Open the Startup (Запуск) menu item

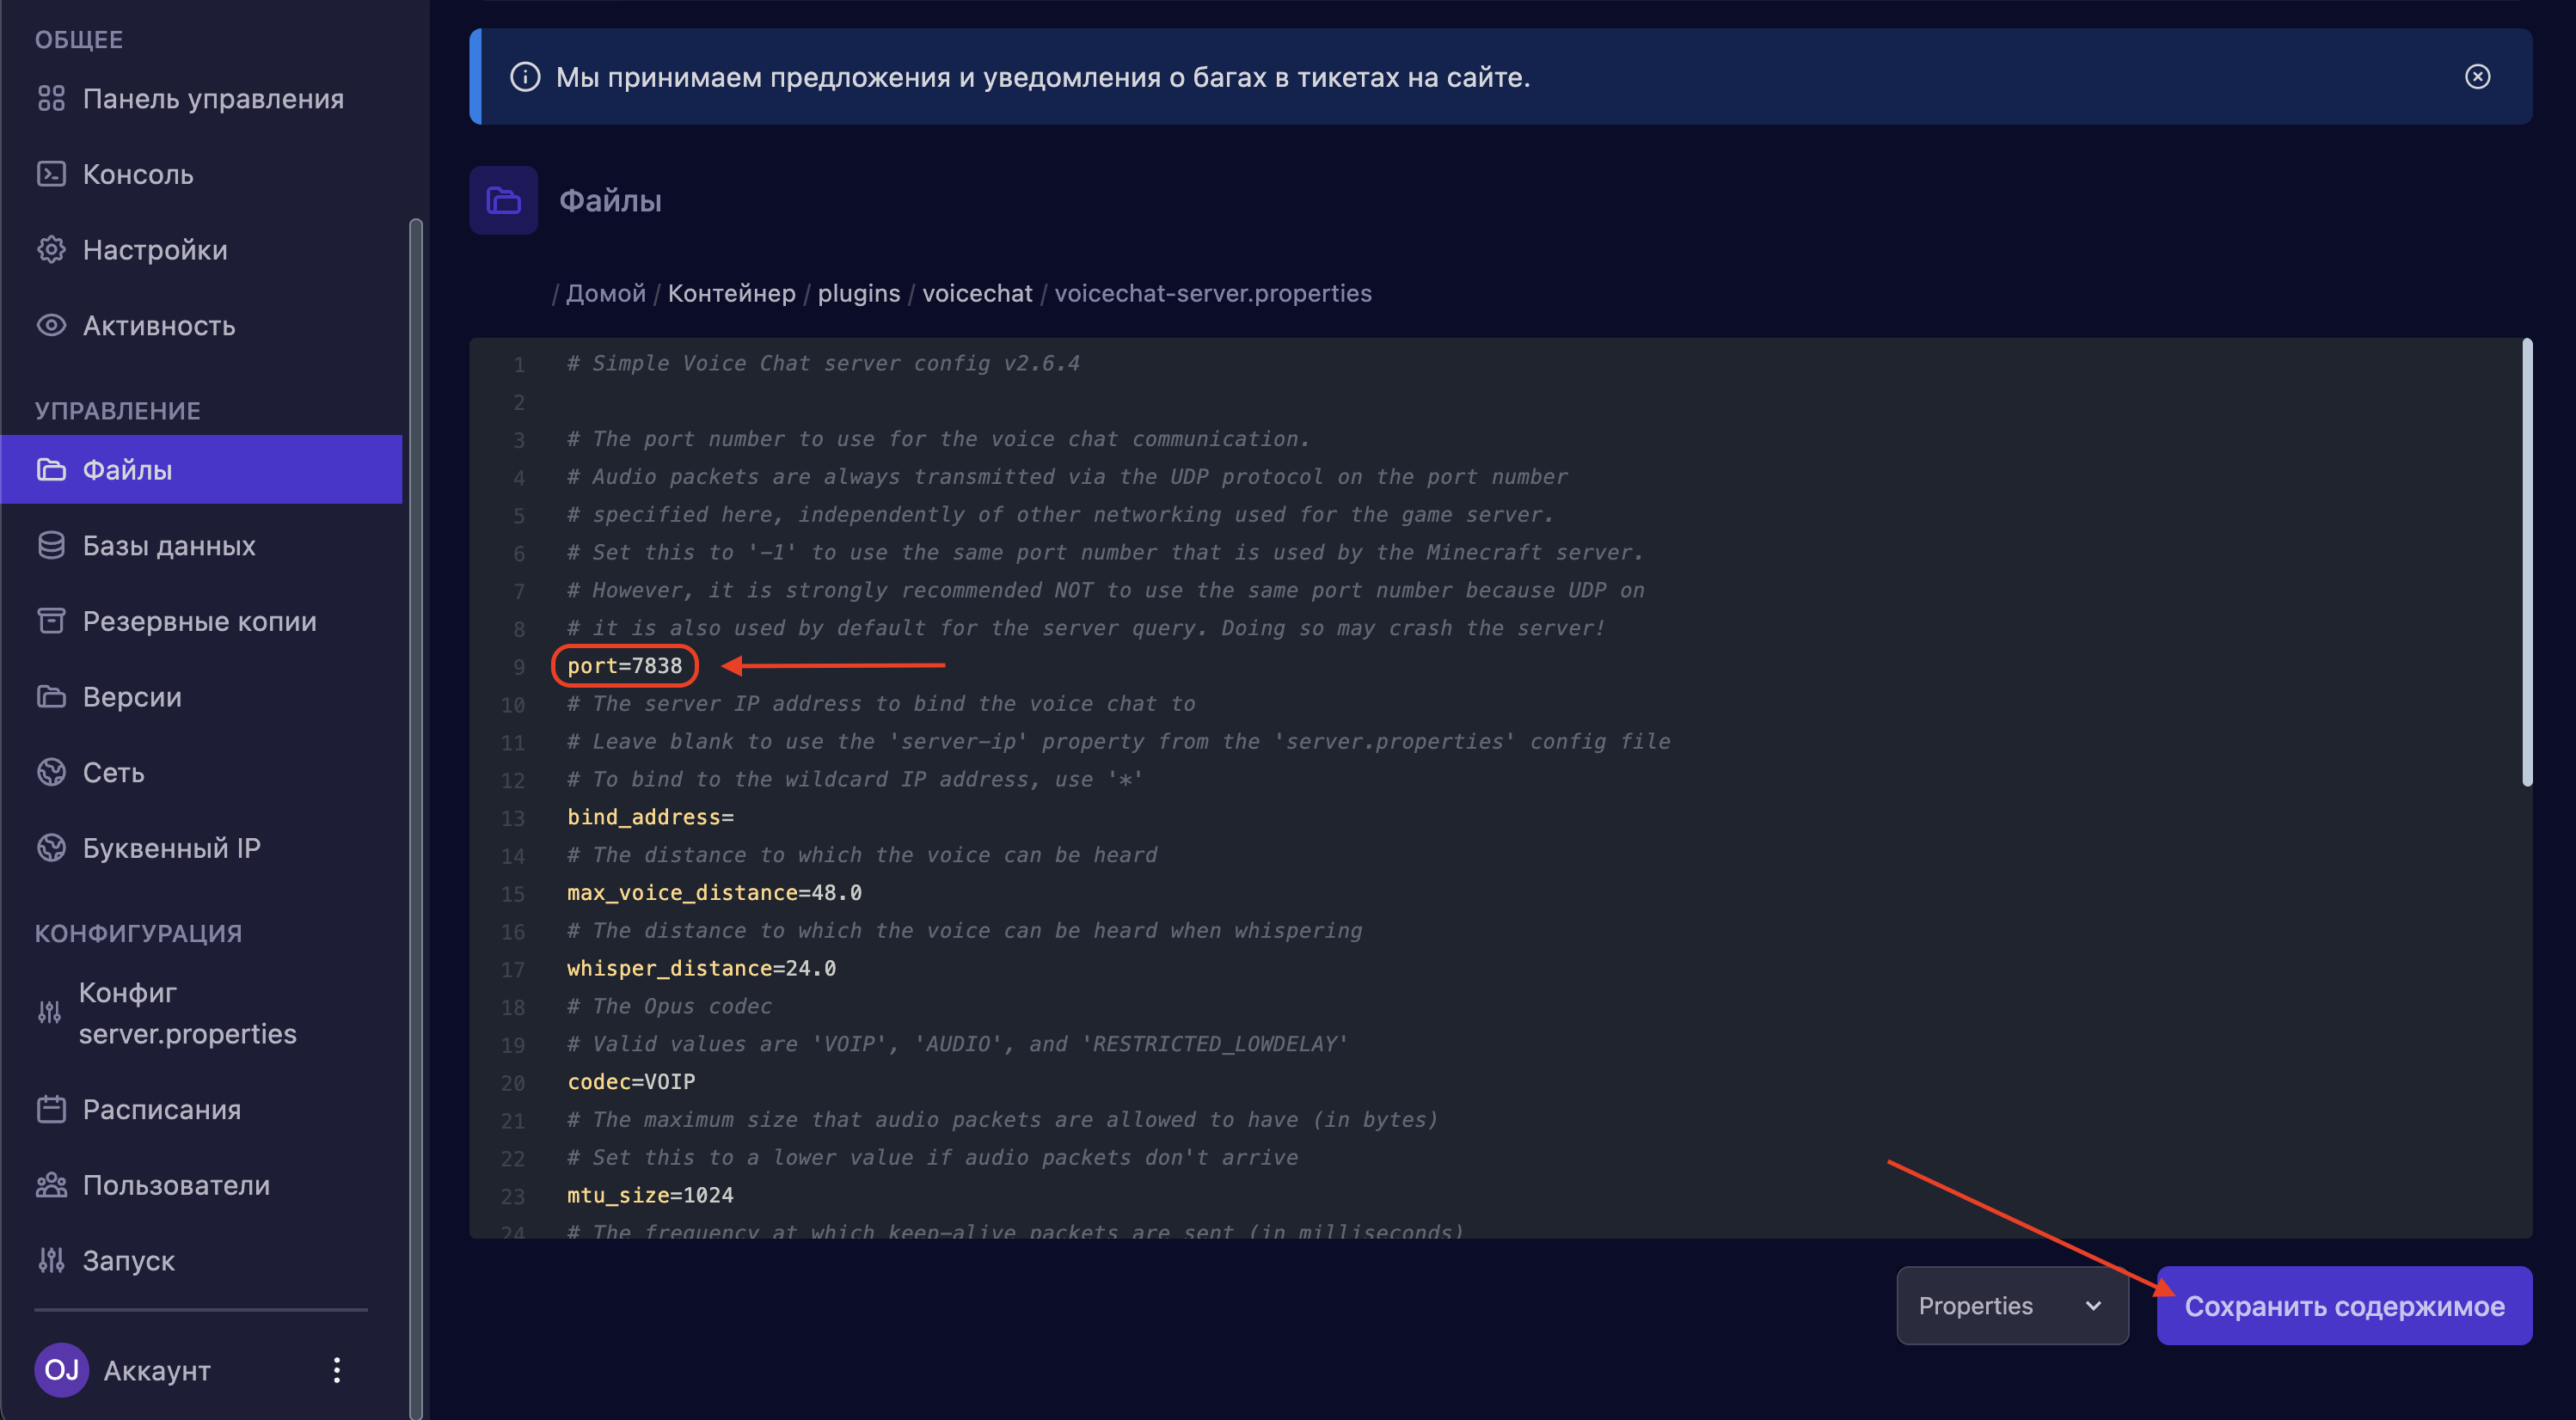coord(128,1260)
